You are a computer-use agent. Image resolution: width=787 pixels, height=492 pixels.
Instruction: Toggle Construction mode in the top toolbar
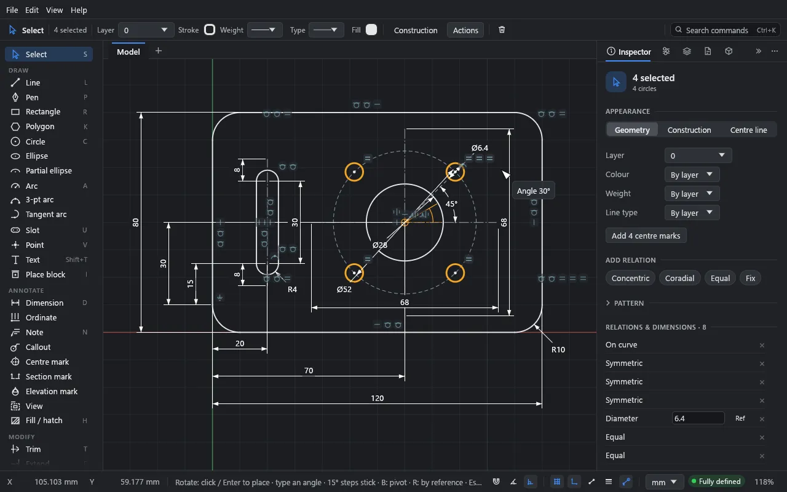416,30
